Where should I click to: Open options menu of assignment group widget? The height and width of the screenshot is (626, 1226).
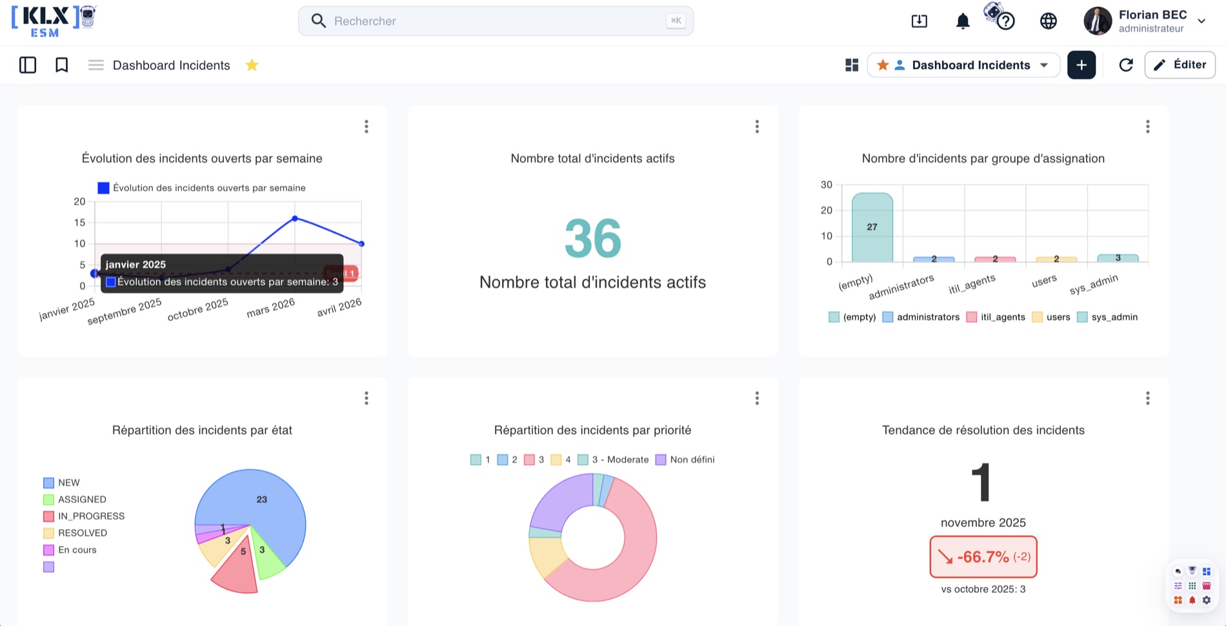[1147, 126]
